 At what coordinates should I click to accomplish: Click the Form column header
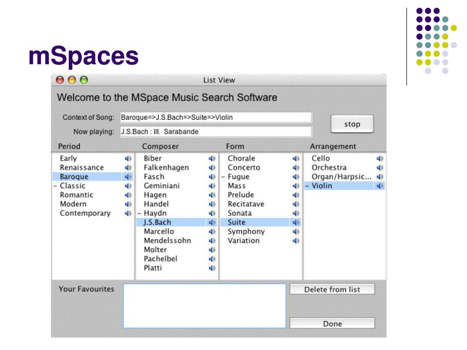235,146
